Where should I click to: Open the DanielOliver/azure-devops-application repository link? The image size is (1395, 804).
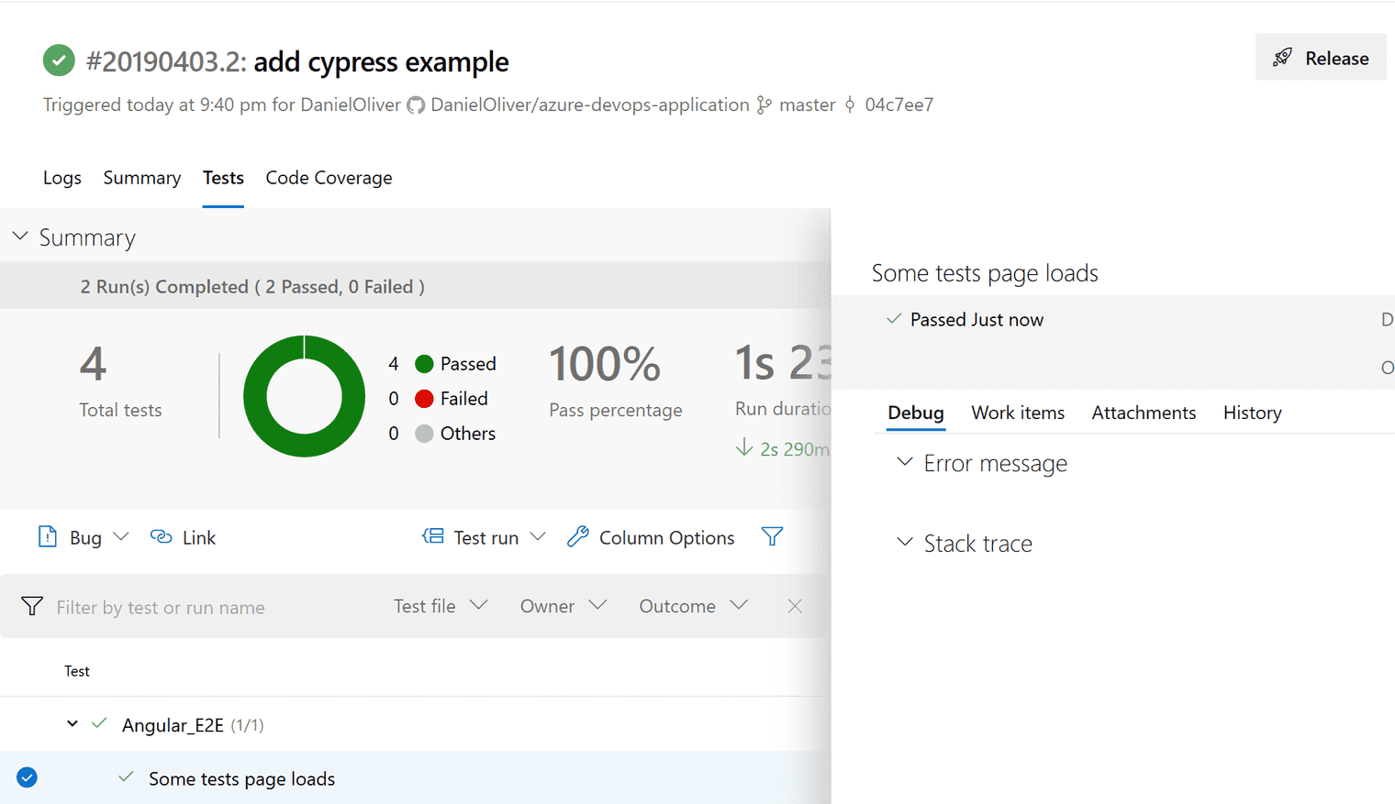click(589, 105)
